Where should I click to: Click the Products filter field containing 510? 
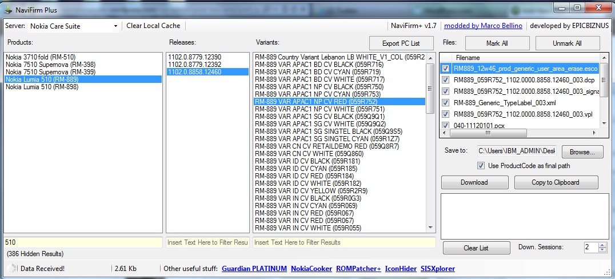[x=83, y=242]
